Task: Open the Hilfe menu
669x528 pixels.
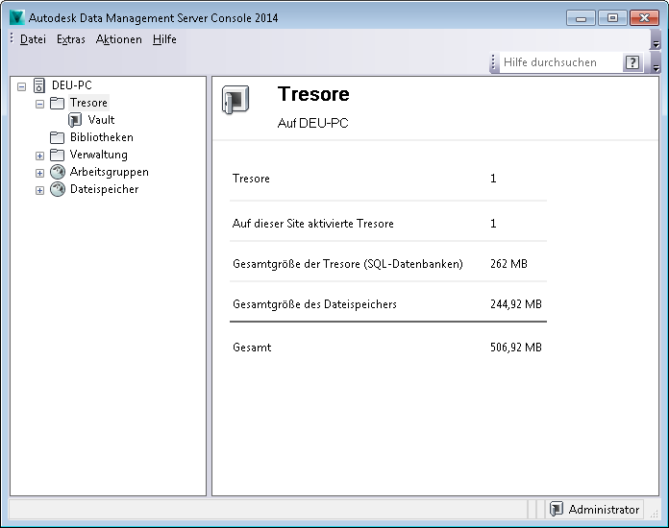Action: pos(164,39)
